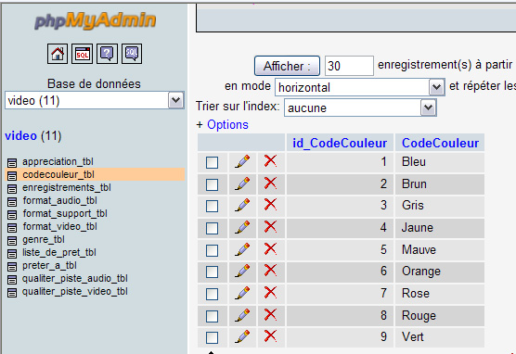
Task: Open table qualiter_piste_audio_tbl
Action: 75,278
